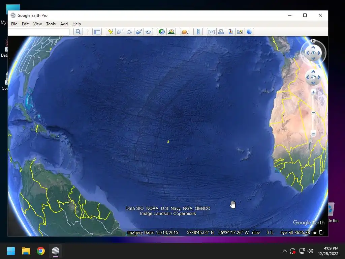Select the Add Path tool
Image resolution: width=345 pixels, height=259 pixels.
(130, 32)
